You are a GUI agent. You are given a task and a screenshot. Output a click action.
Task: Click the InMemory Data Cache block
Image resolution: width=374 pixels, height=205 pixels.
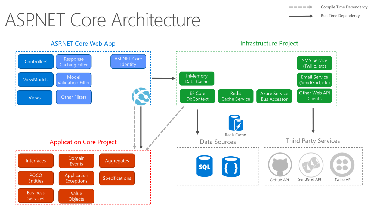(197, 78)
